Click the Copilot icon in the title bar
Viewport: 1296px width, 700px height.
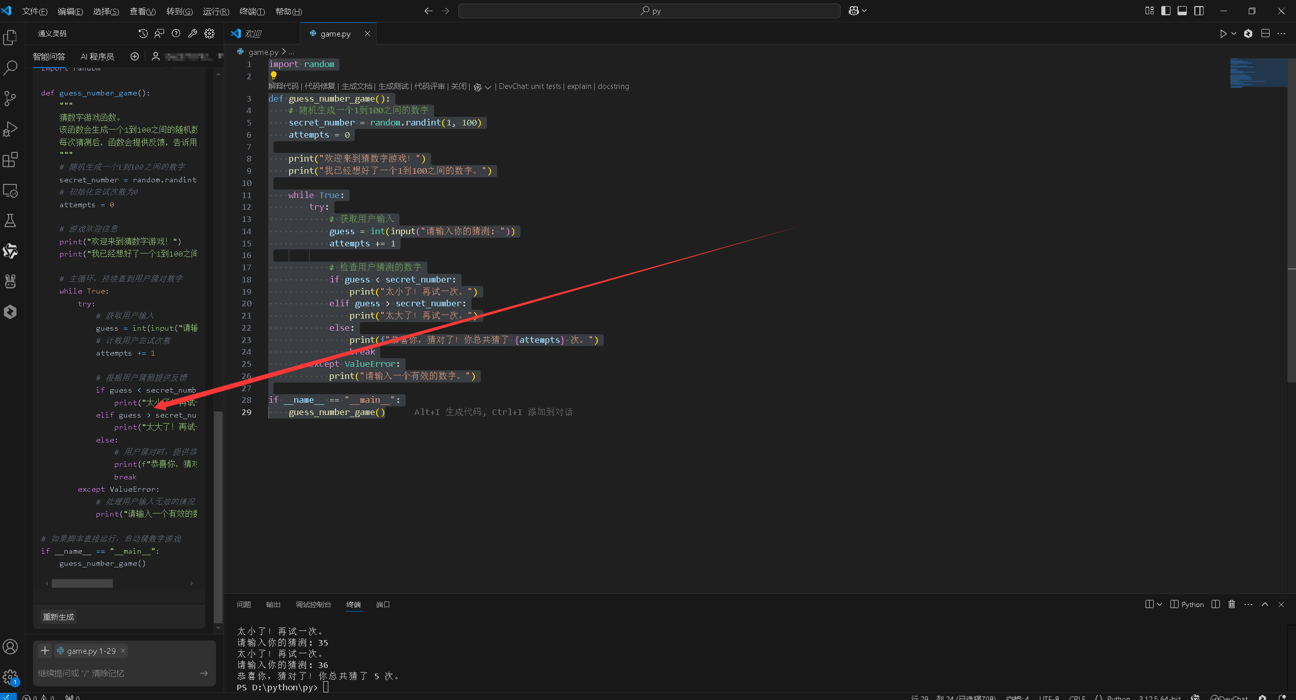(x=853, y=11)
